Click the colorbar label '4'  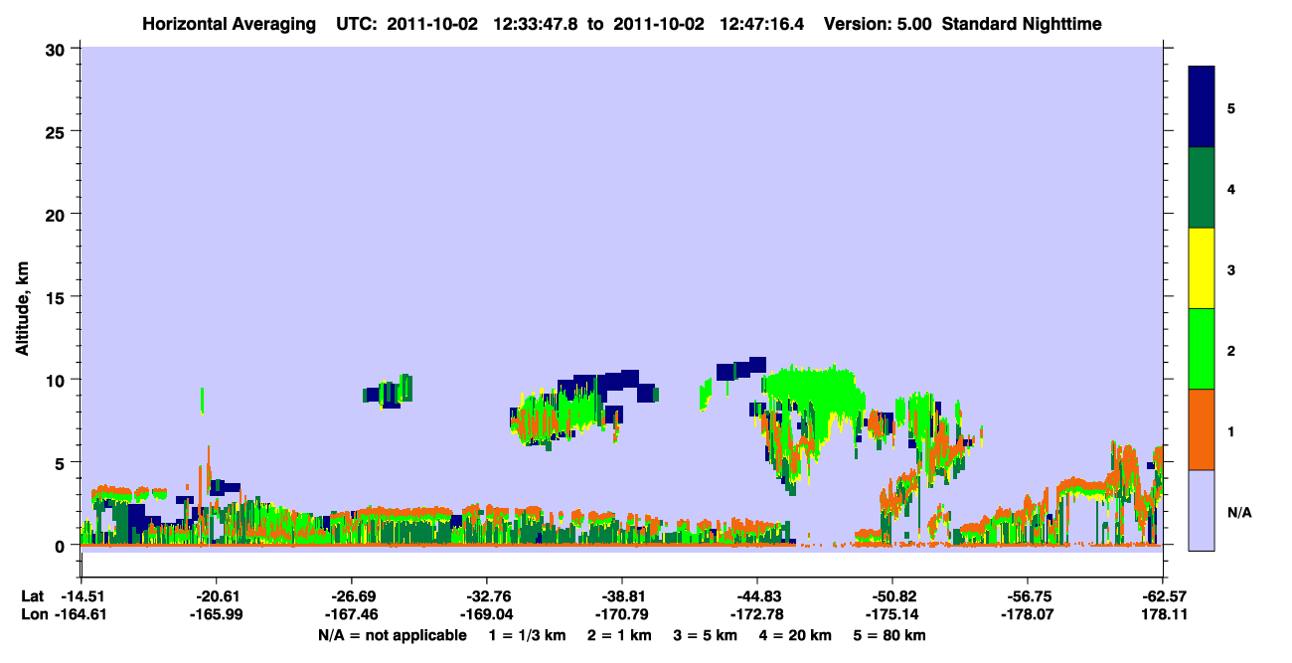(1231, 188)
